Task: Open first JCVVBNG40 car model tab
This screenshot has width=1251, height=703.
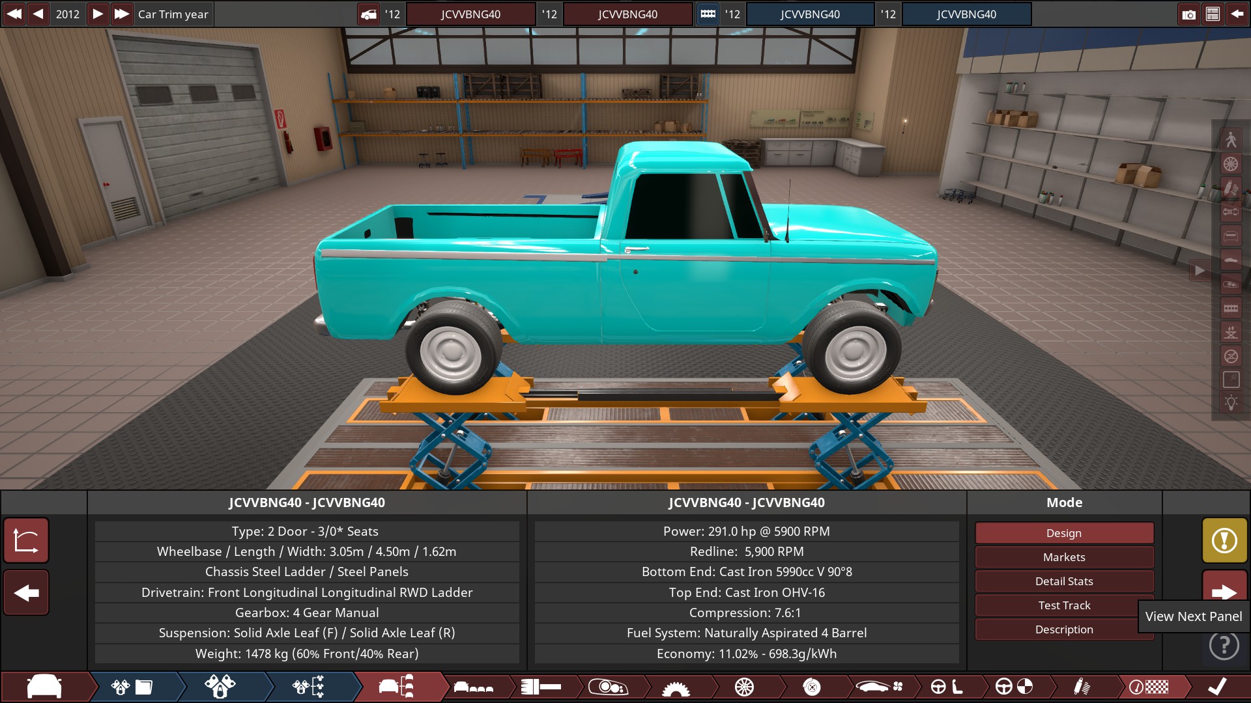Action: (470, 14)
